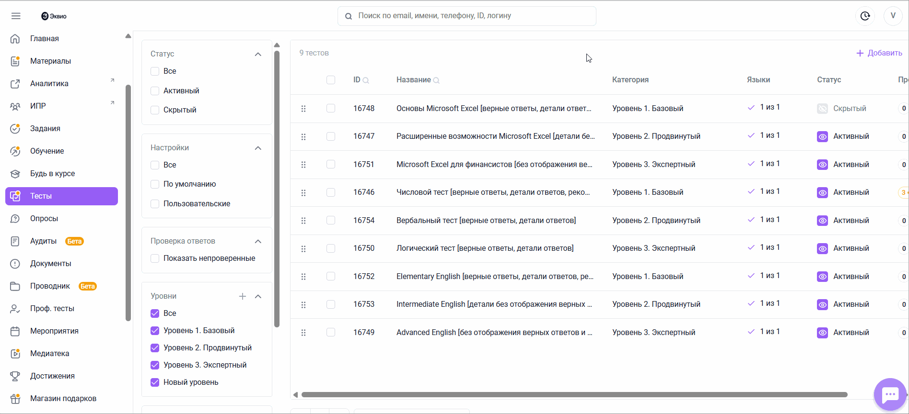Select the row checkbox for test 16746

331,192
